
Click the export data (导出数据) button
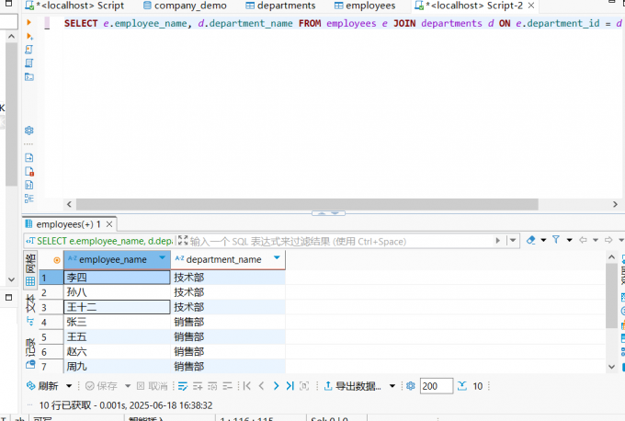coord(352,386)
